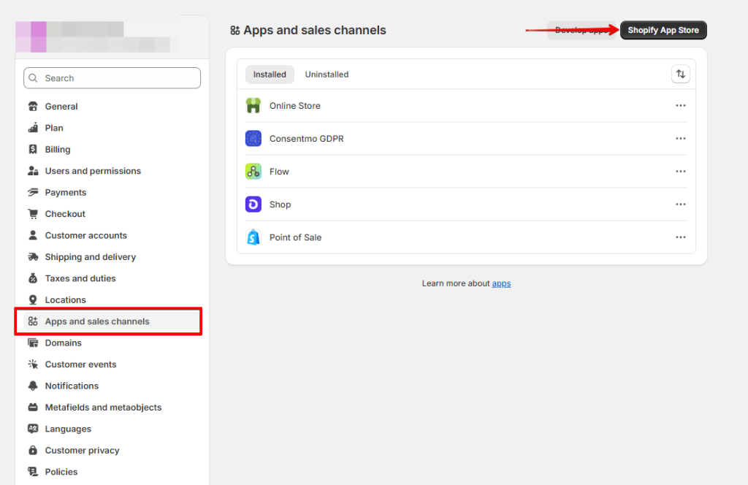Click the Consentmo GDPR app icon

(x=253, y=138)
